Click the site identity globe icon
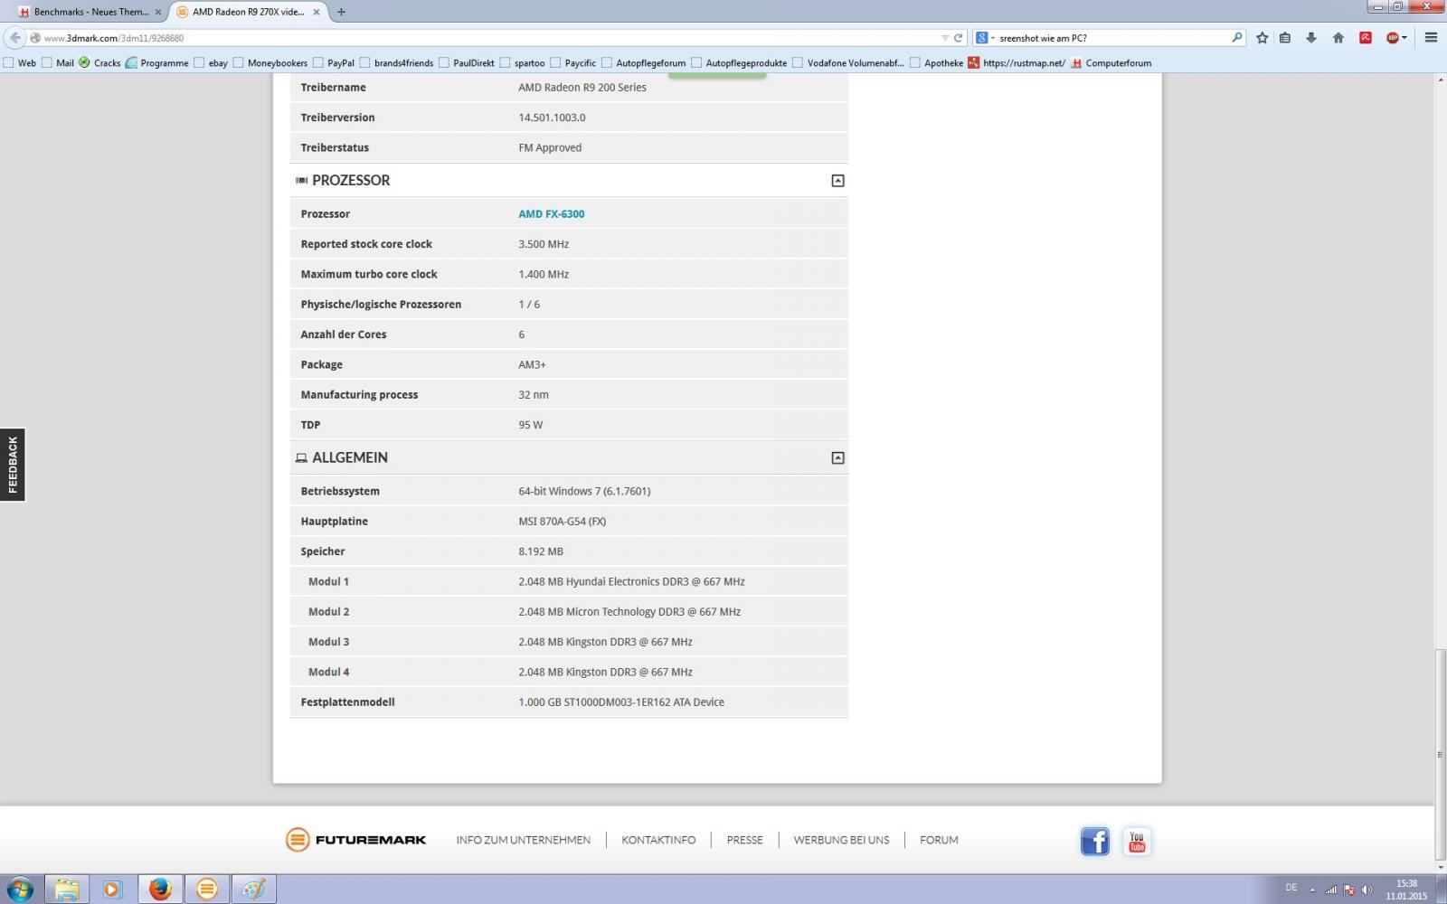 click(35, 38)
